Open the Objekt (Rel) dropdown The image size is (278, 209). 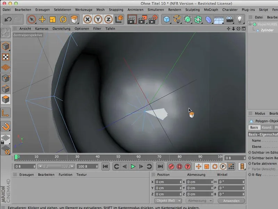tap(168, 201)
